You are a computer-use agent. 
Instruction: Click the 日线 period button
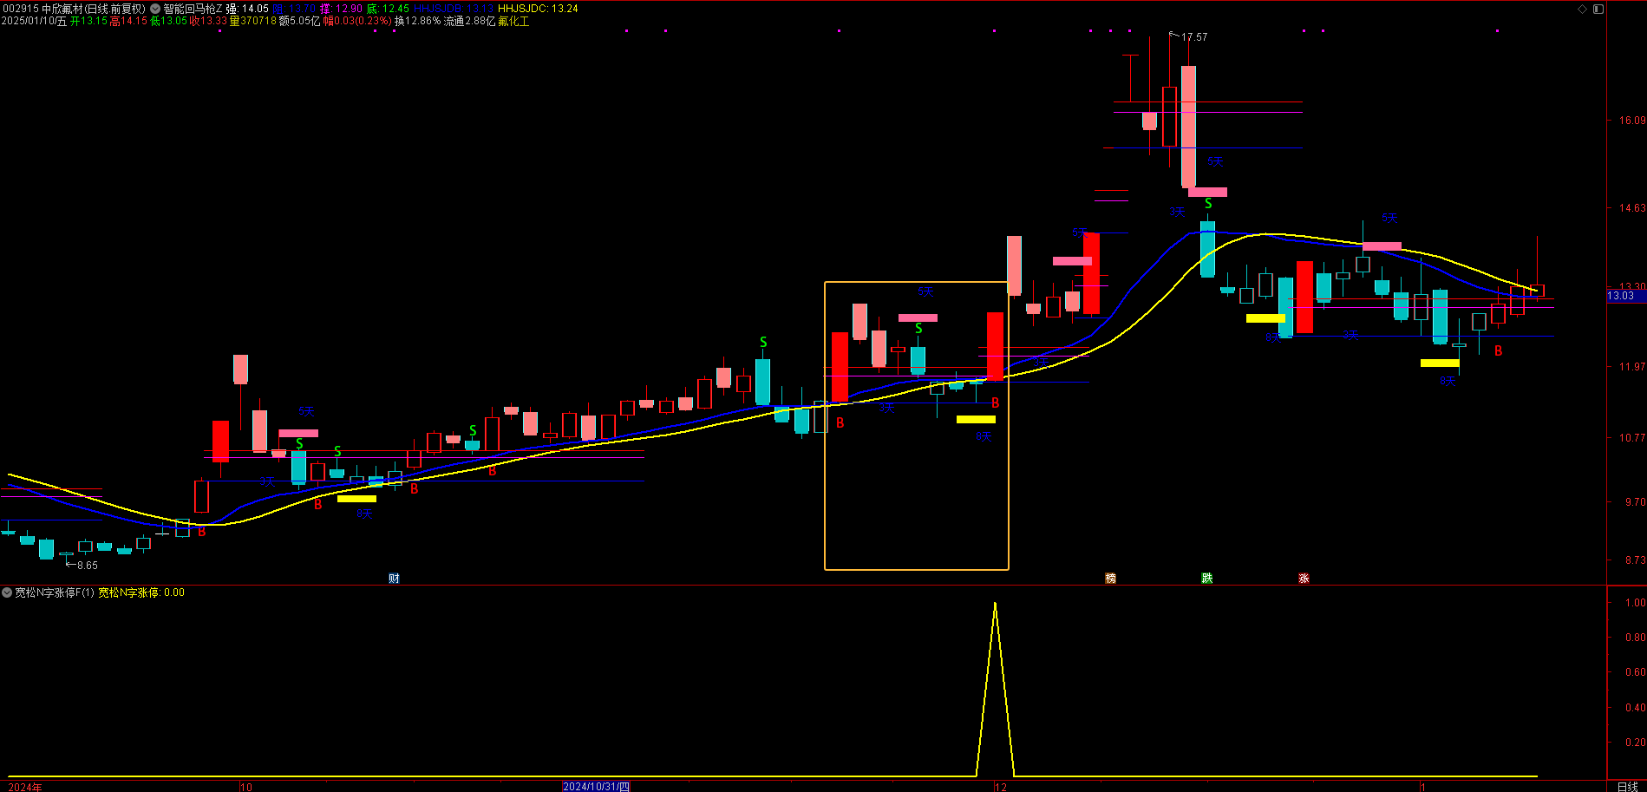(1627, 786)
